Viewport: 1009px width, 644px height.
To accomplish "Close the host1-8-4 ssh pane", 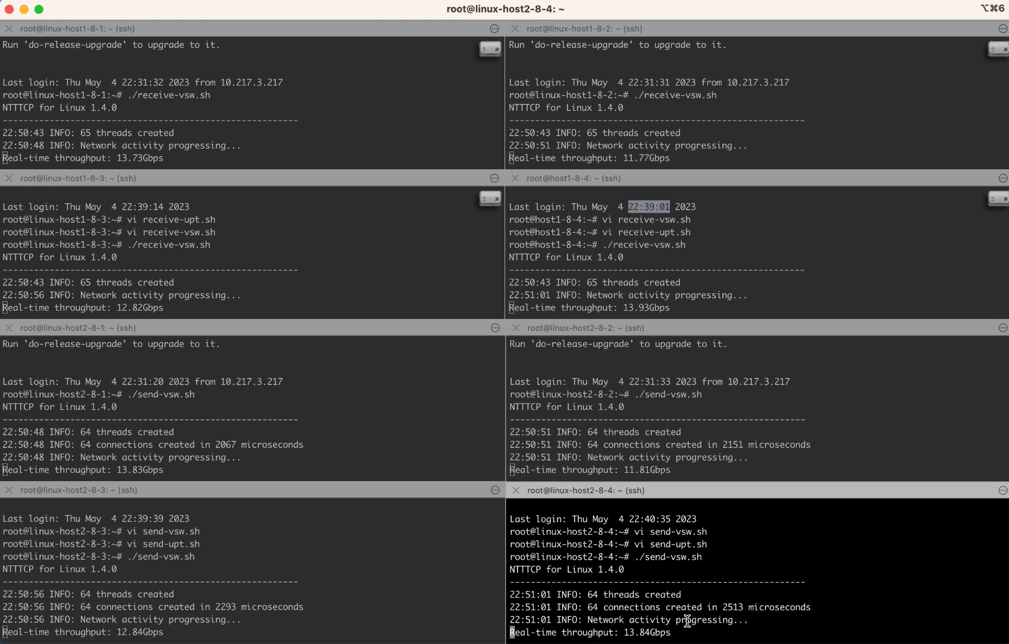I will coord(515,178).
